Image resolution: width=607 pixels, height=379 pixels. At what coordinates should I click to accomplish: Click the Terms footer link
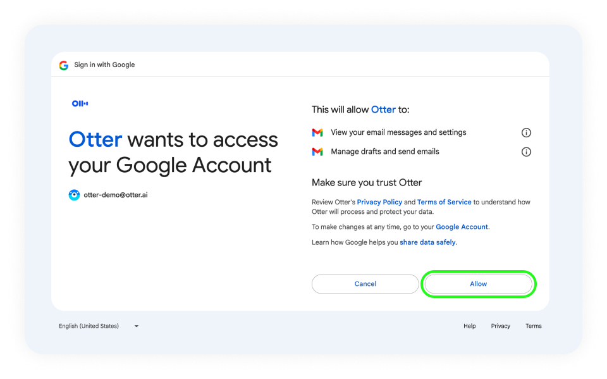(534, 326)
